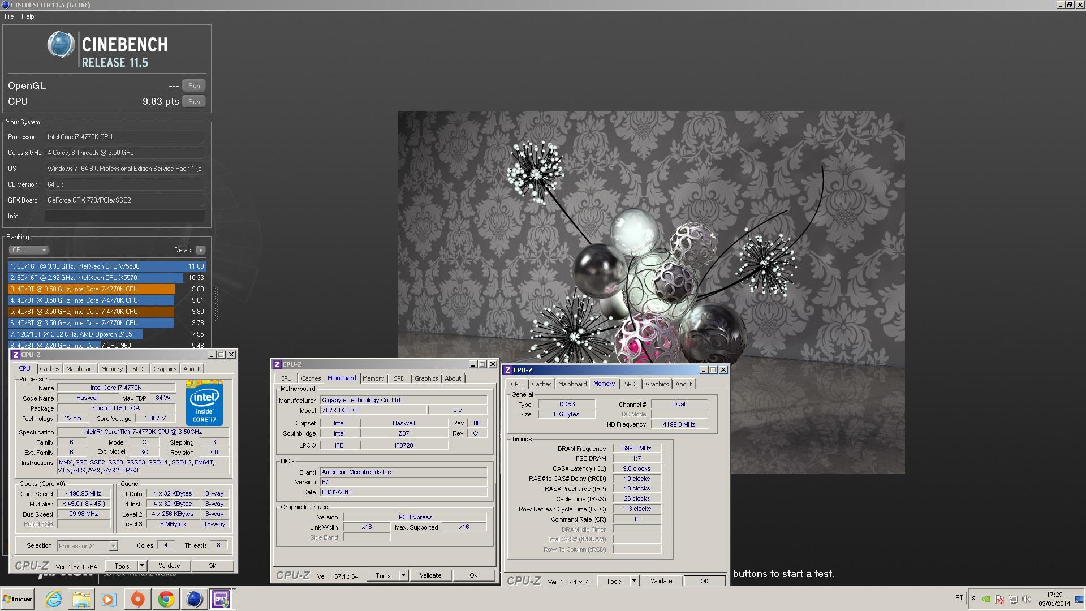Viewport: 1086px width, 611px height.
Task: Open the CPU ranking type dropdown
Action: [x=28, y=250]
